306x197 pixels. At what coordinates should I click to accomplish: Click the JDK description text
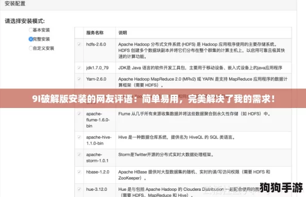click(200, 68)
